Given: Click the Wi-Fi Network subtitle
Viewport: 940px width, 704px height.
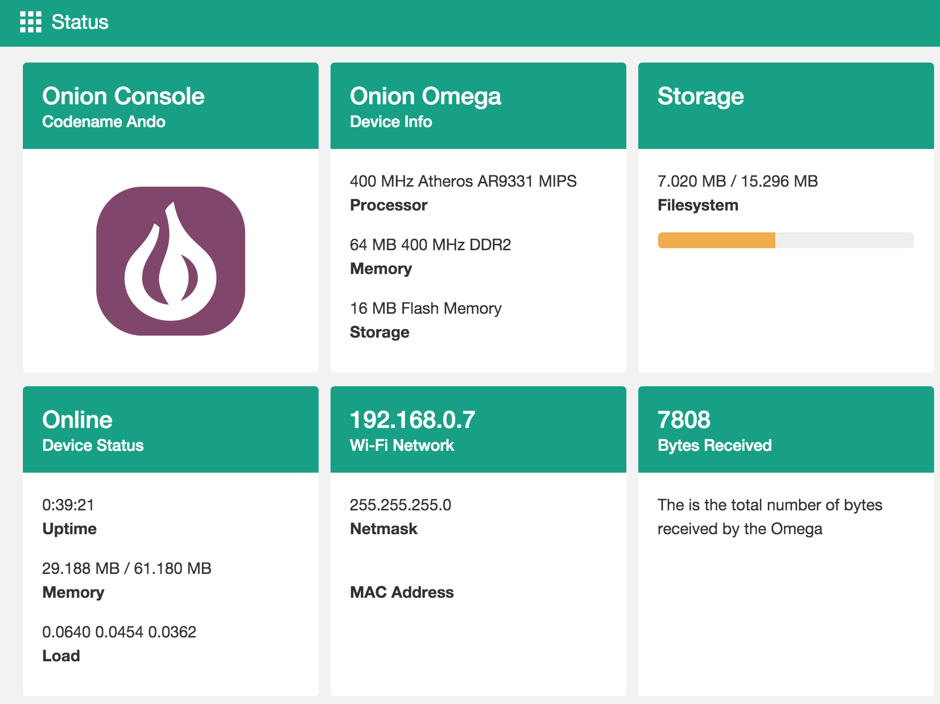Looking at the screenshot, I should [x=402, y=445].
